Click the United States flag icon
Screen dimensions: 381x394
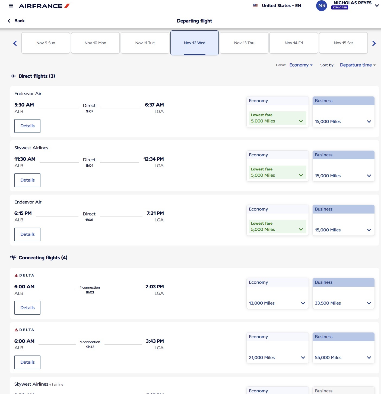(x=255, y=5)
